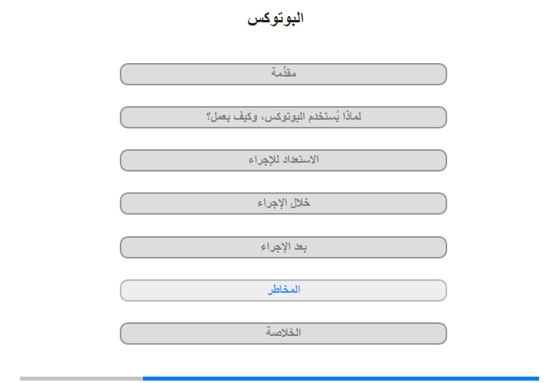Click the question mark in the second button
The width and height of the screenshot is (559, 383).
click(208, 116)
